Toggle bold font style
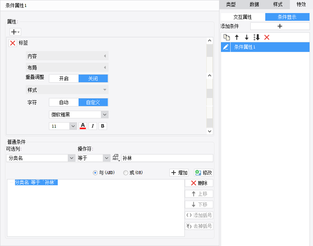Image resolution: width=313 pixels, height=246 pixels. pyautogui.click(x=103, y=126)
